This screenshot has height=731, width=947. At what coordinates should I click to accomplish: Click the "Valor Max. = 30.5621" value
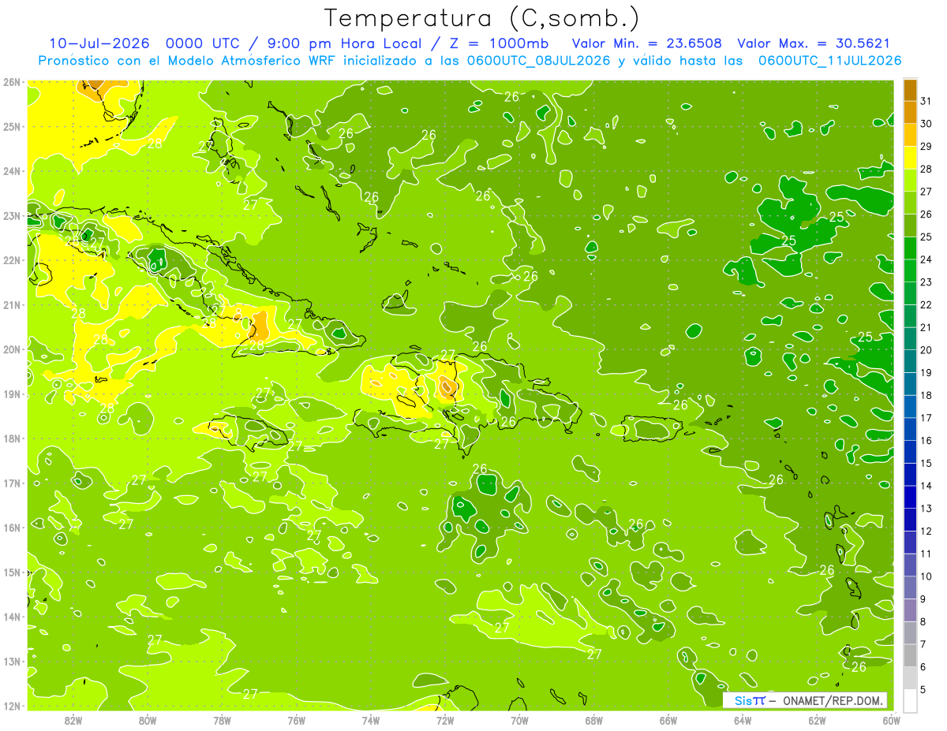tap(814, 43)
